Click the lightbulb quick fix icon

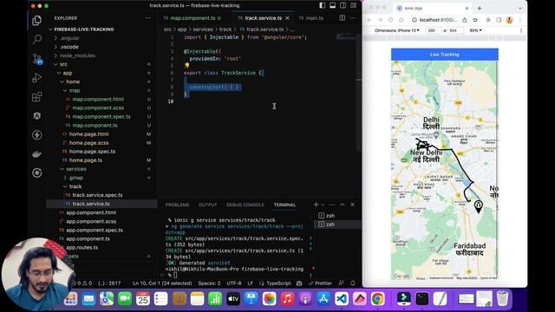(x=187, y=66)
